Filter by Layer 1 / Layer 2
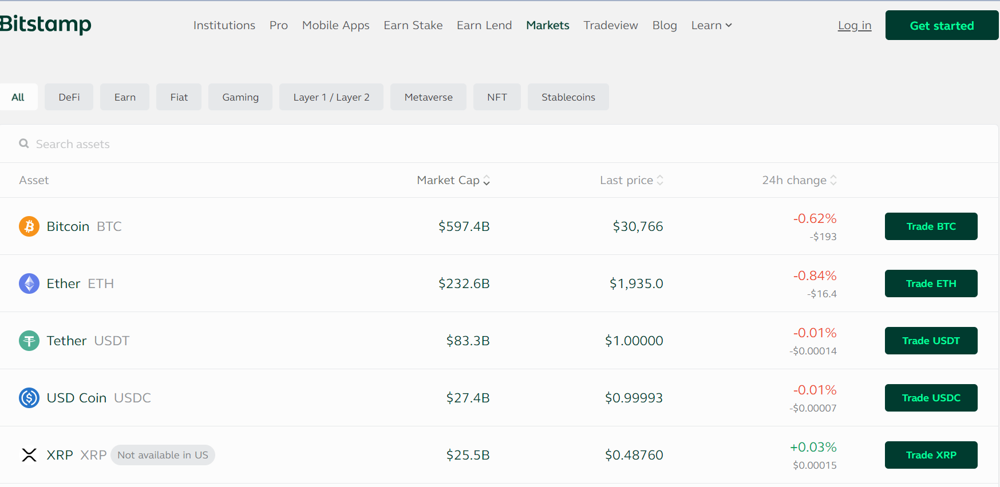 tap(331, 97)
